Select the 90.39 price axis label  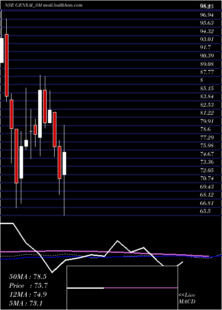click(x=206, y=56)
